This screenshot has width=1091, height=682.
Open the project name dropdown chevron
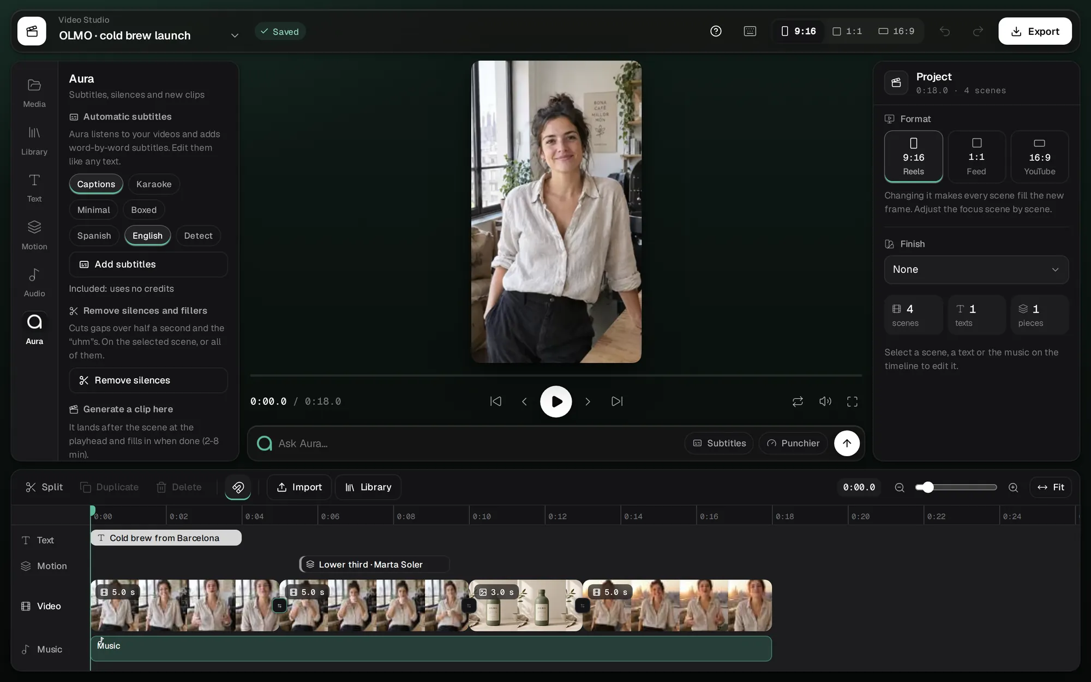(235, 35)
